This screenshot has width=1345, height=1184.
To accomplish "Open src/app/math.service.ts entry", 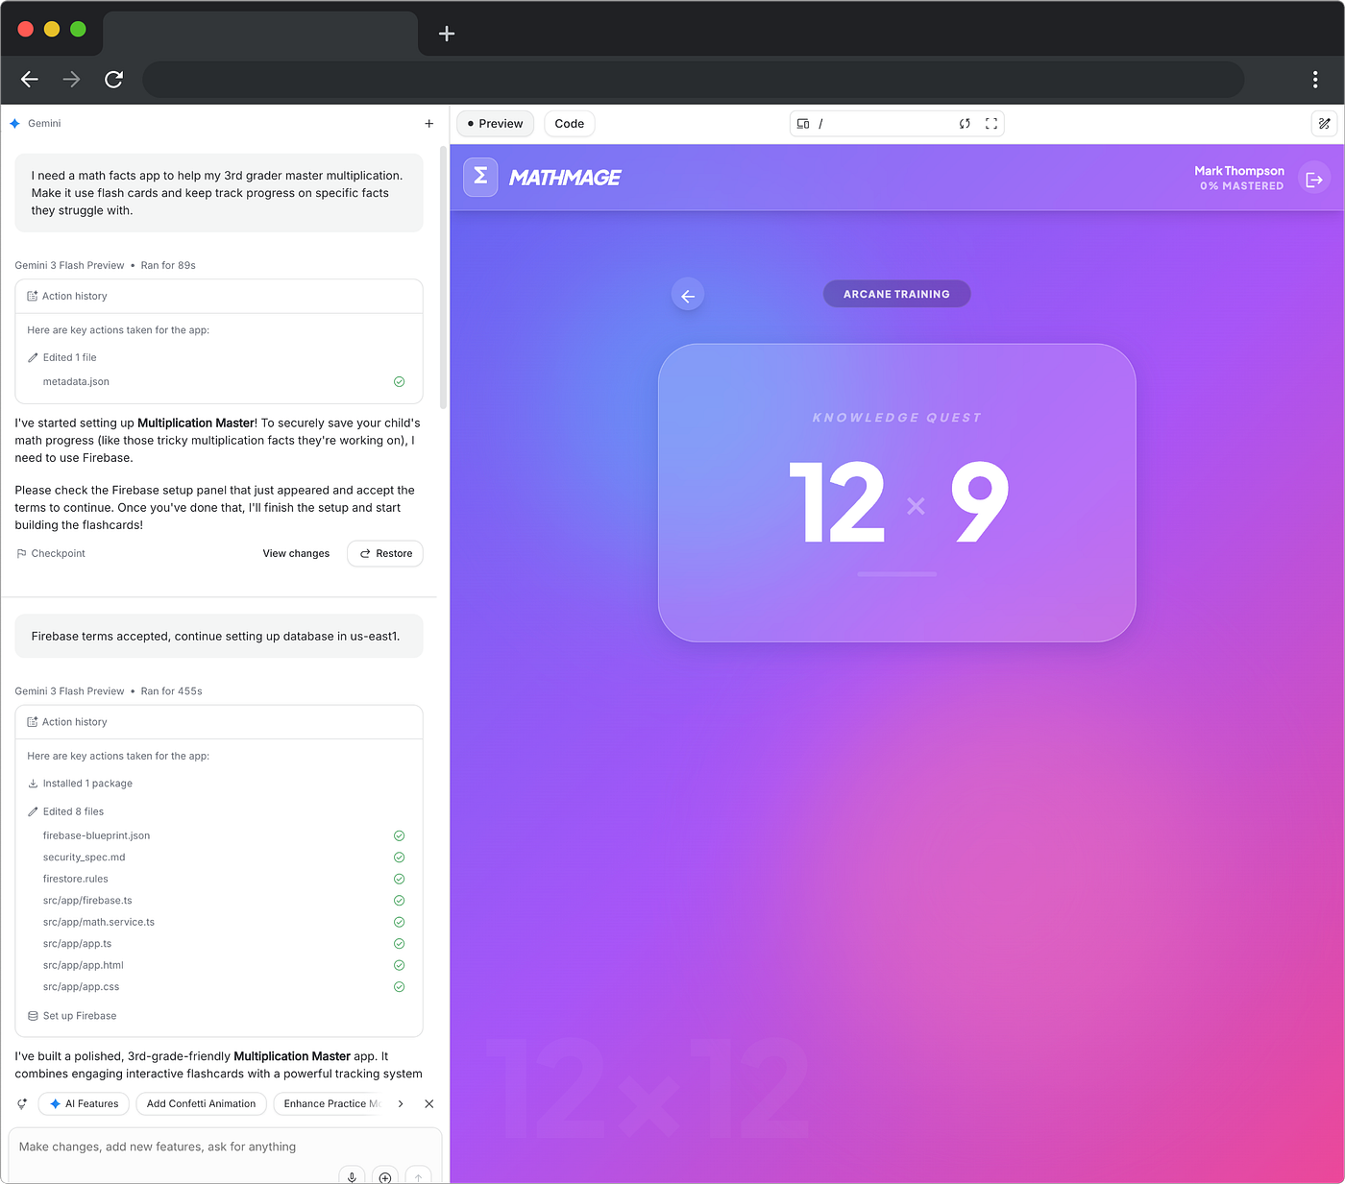I will [98, 923].
